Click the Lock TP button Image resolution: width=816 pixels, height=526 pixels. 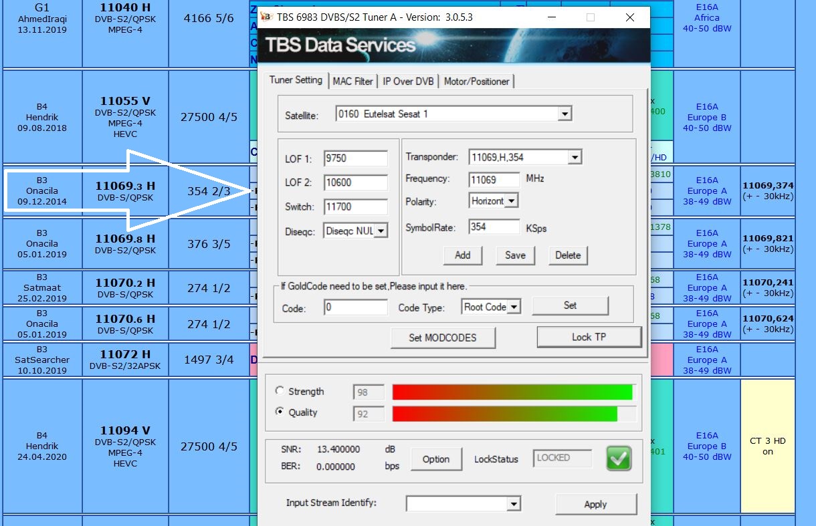[589, 337]
